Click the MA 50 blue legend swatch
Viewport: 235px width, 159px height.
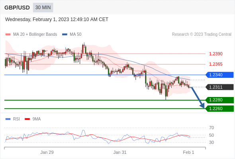coord(65,35)
